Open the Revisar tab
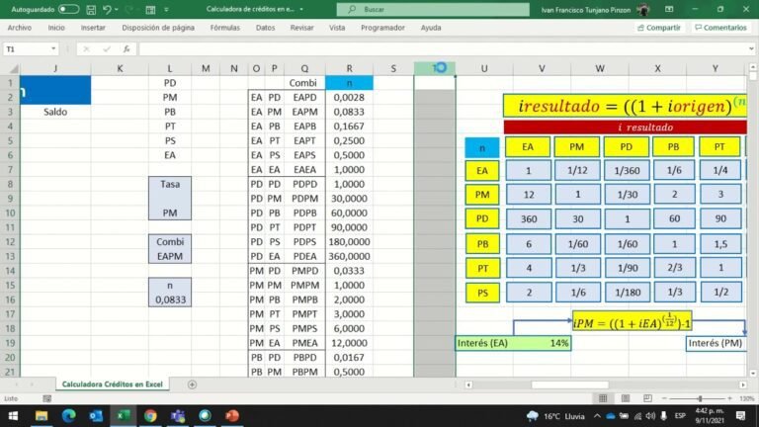The width and height of the screenshot is (759, 427). [301, 28]
